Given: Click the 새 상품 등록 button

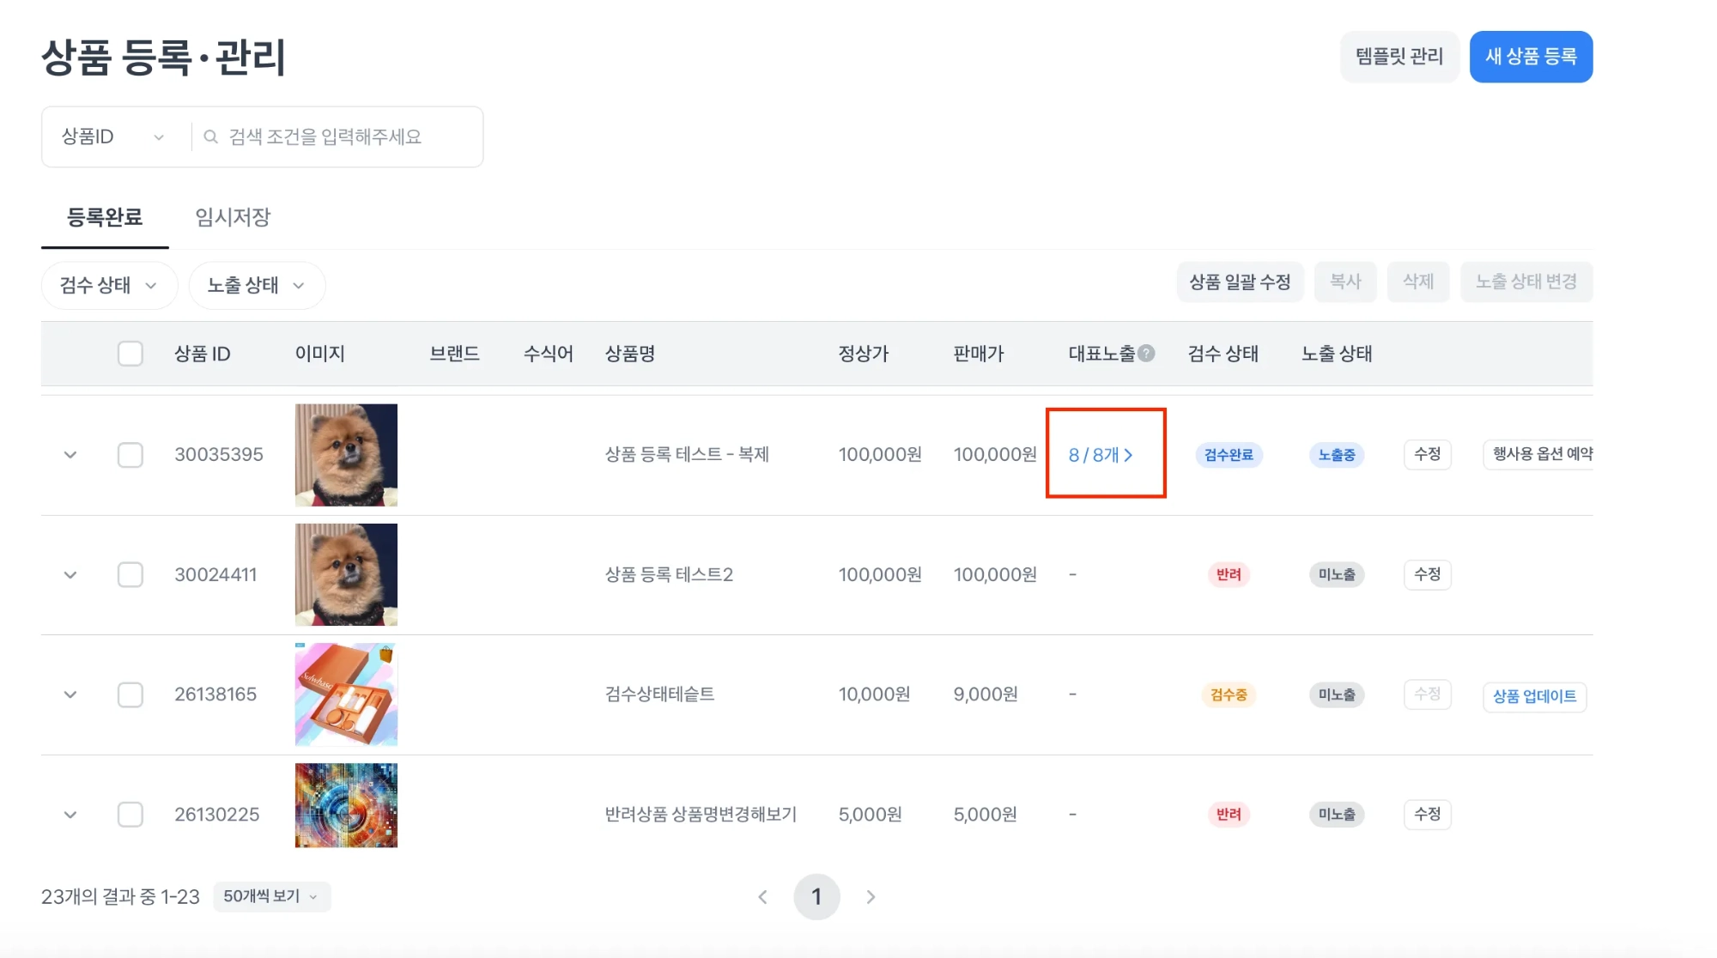Looking at the screenshot, I should 1531,57.
